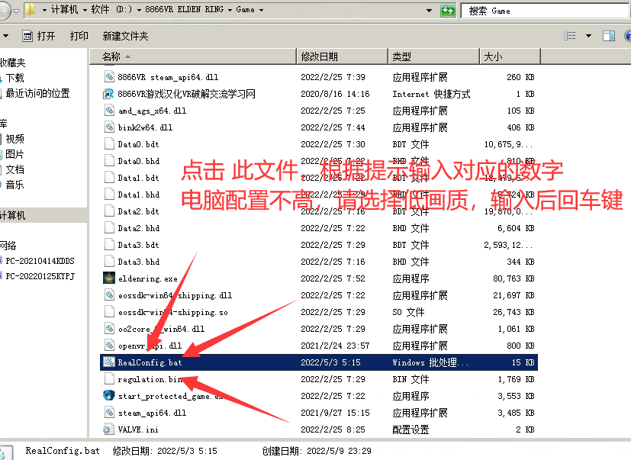Click the Data2.bdt file icon
Screen dimensions: 631x460
[109, 211]
